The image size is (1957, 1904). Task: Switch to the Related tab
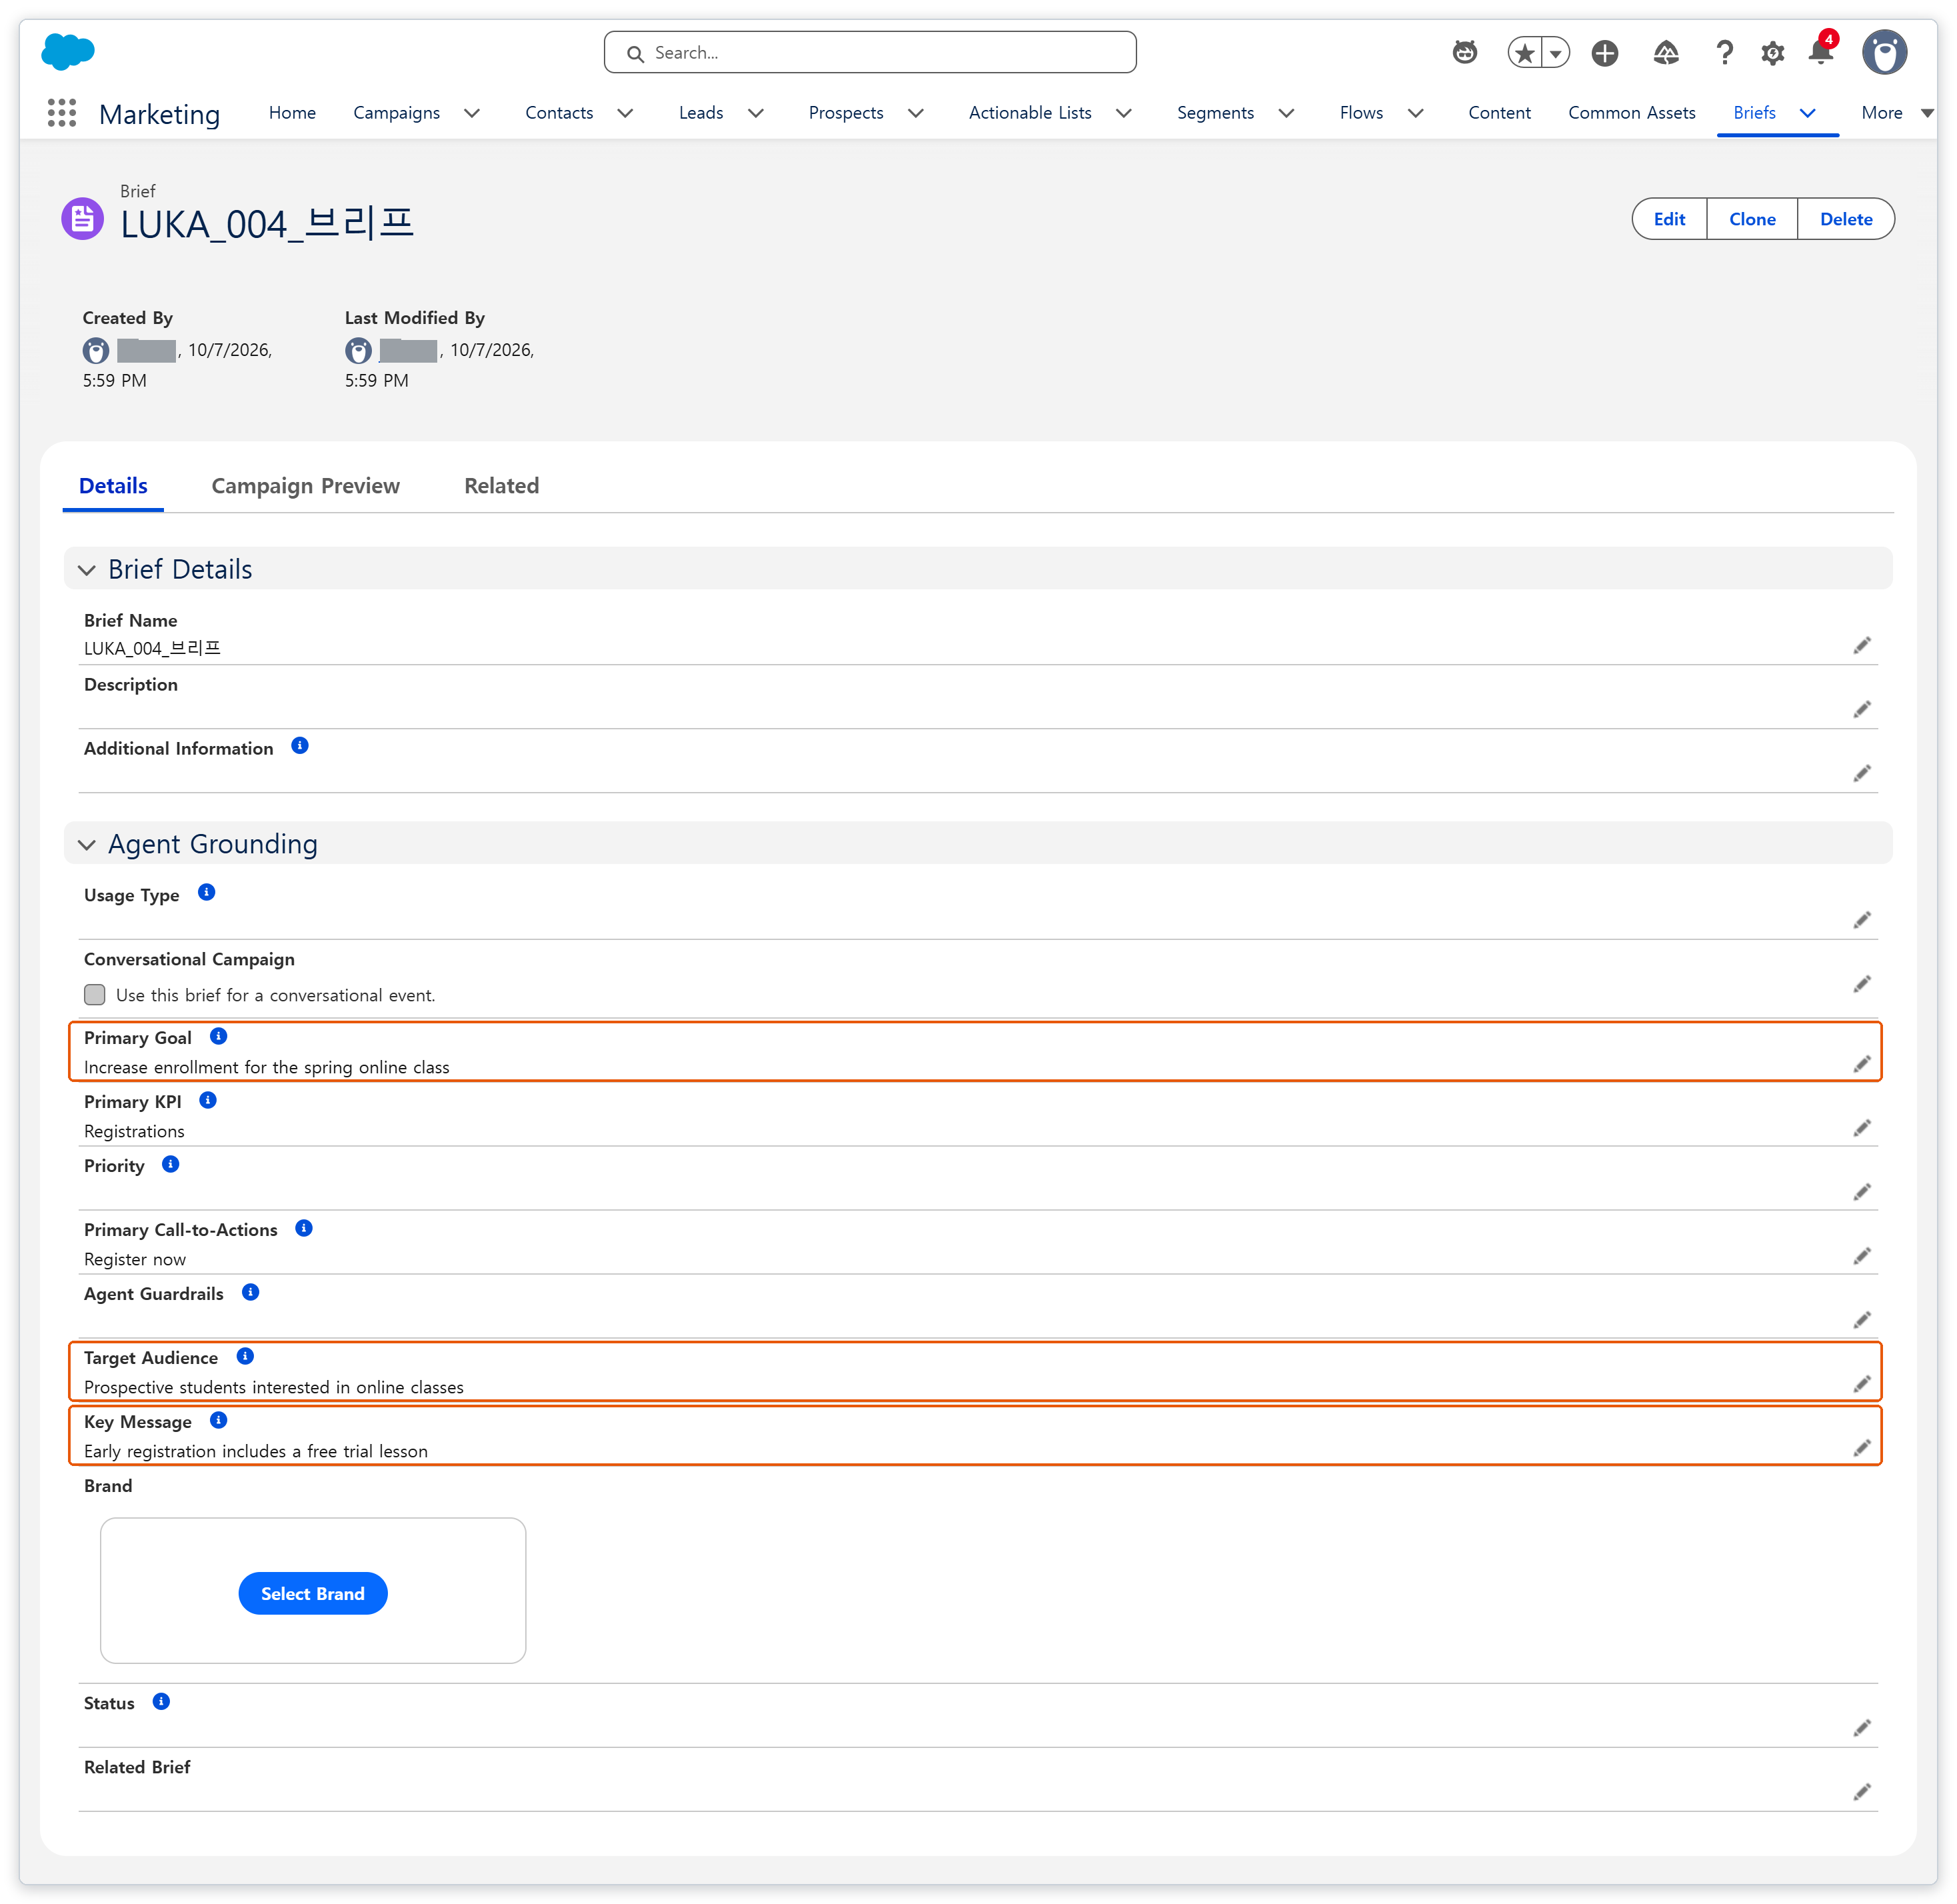click(501, 486)
